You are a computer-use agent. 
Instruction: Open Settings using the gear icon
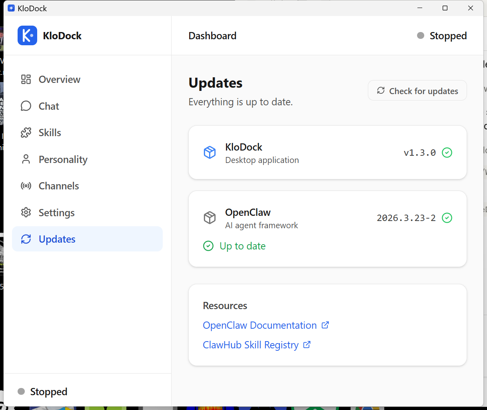(x=26, y=213)
